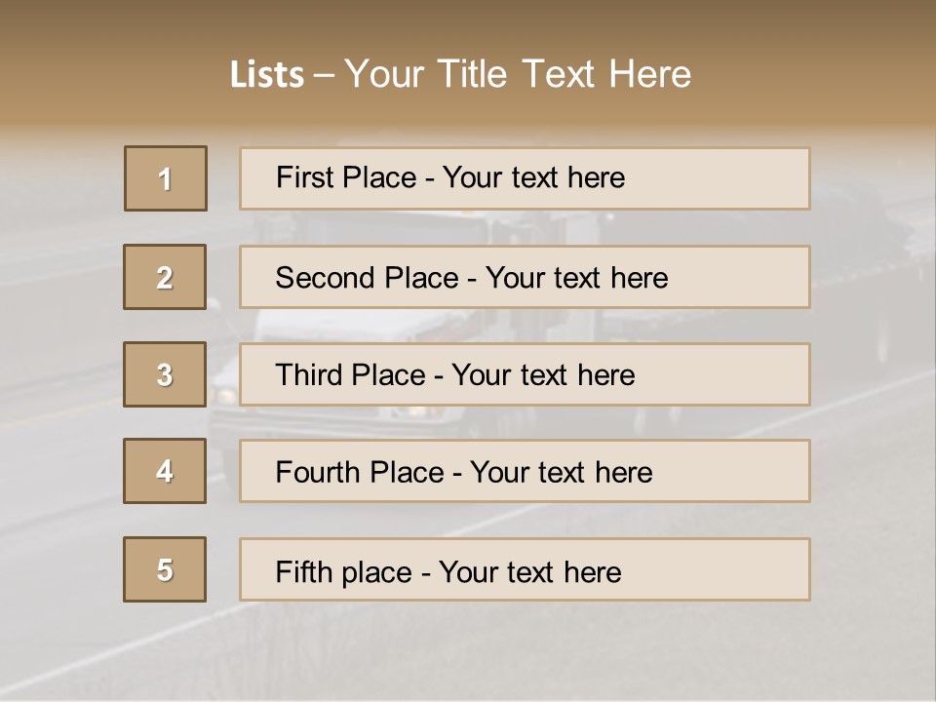Select the First Place text bar
Viewport: 936px width, 702px height.
pyautogui.click(x=525, y=178)
